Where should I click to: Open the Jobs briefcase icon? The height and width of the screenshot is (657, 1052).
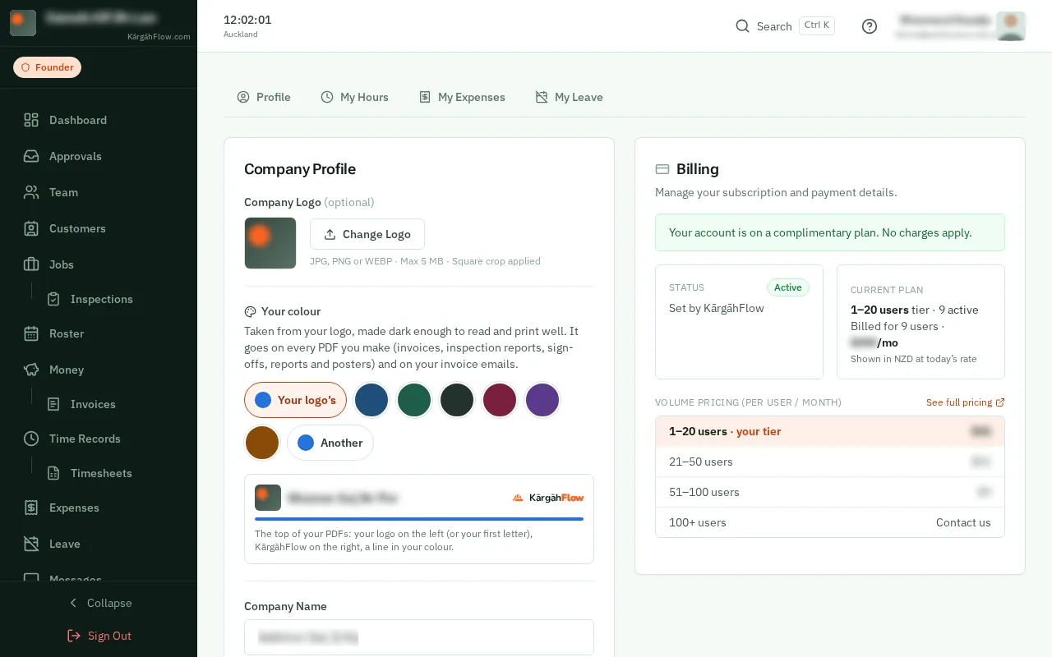(x=31, y=264)
